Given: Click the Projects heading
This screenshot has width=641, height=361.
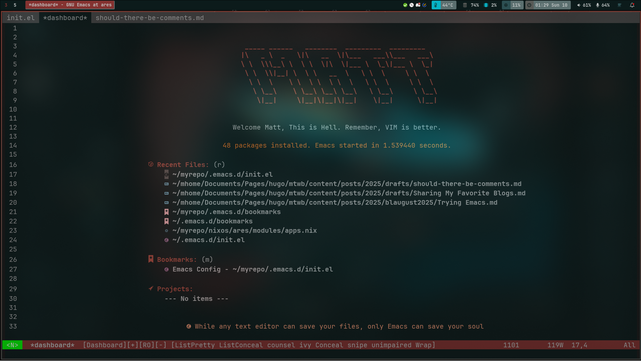Looking at the screenshot, I should pos(175,289).
